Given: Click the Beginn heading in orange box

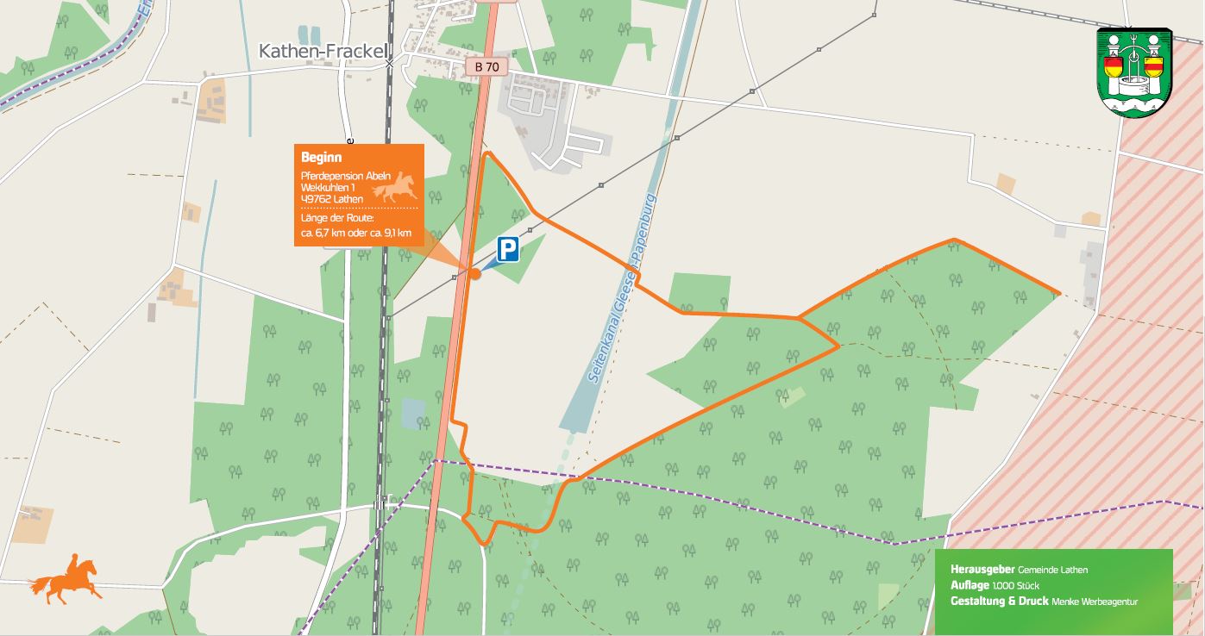Looking at the screenshot, I should pos(321,158).
